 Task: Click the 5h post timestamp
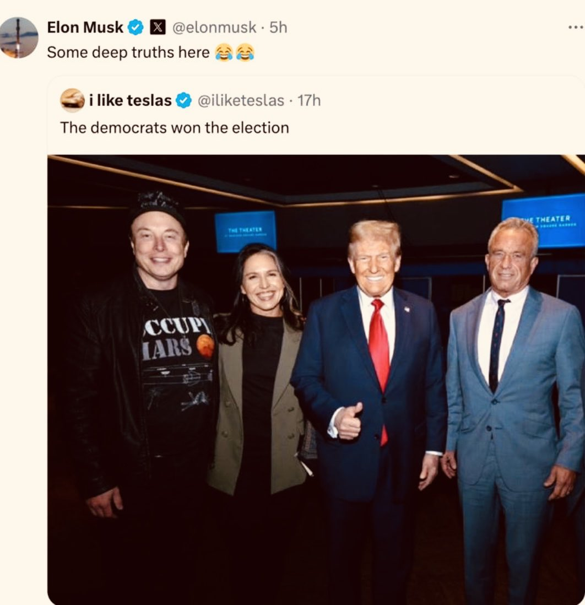[x=278, y=26]
